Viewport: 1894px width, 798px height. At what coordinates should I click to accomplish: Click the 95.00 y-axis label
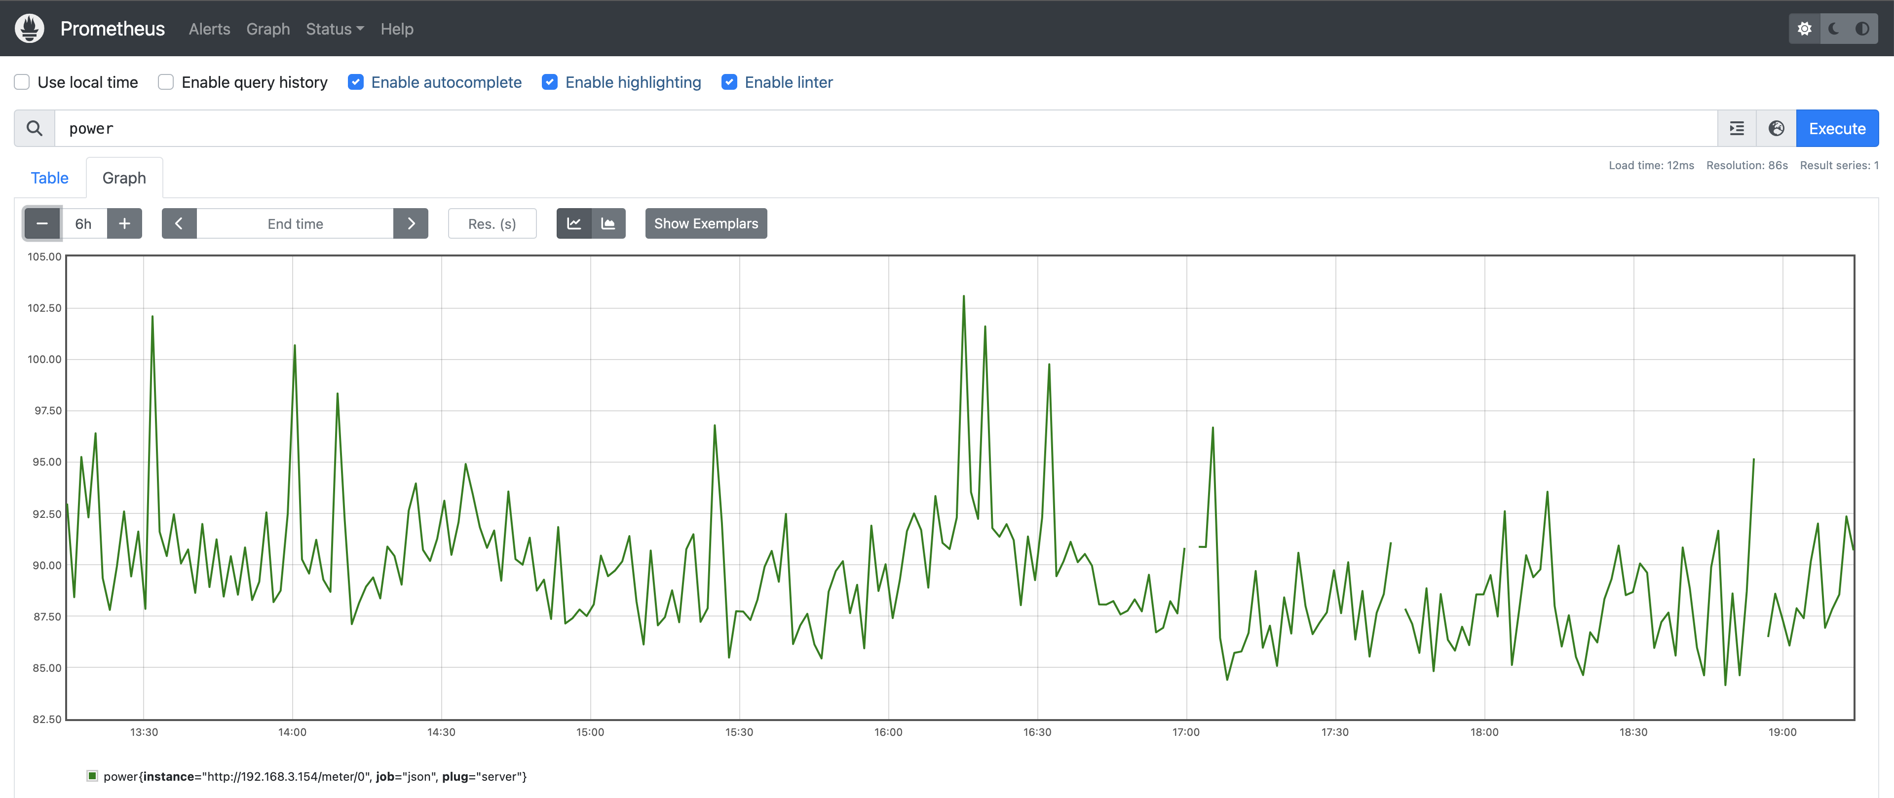pos(47,462)
